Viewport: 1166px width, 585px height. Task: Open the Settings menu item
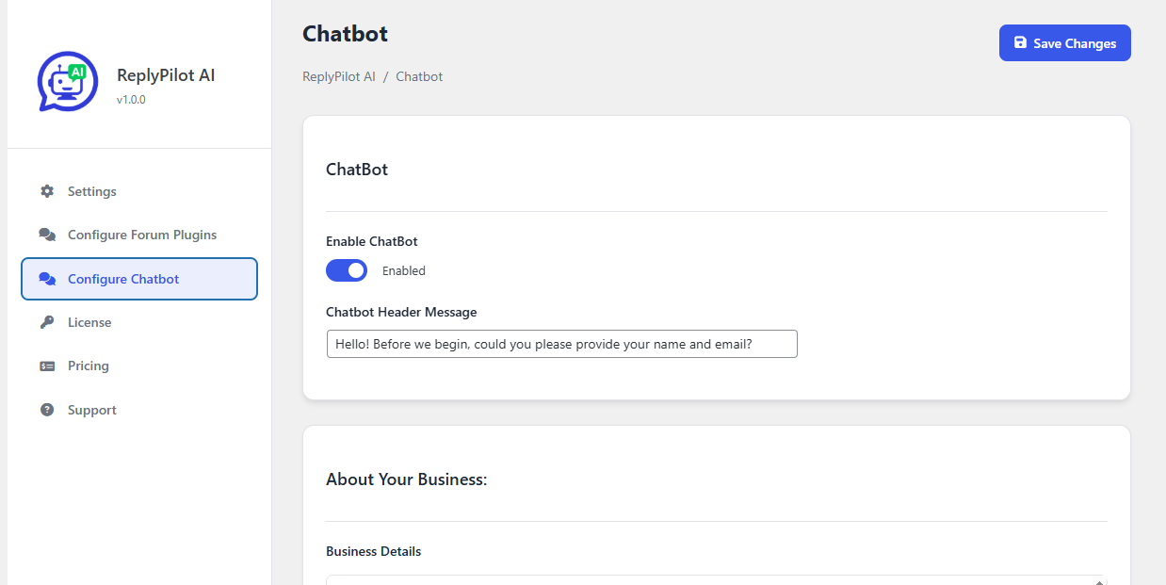tap(92, 191)
